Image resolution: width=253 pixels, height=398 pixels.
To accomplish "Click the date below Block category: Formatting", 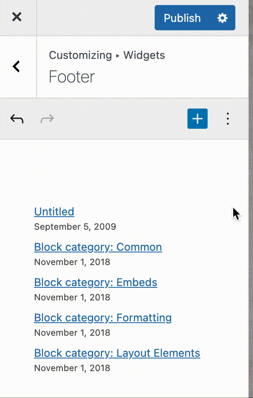I will pyautogui.click(x=72, y=333).
